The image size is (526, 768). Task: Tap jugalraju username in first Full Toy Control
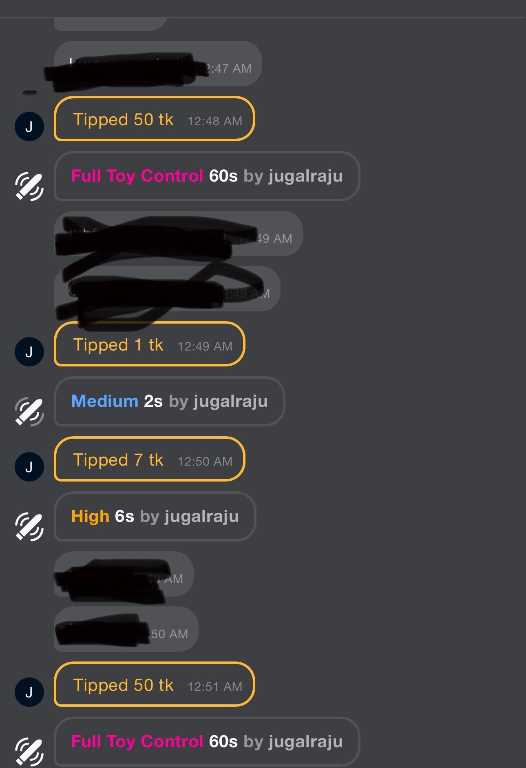tap(305, 176)
